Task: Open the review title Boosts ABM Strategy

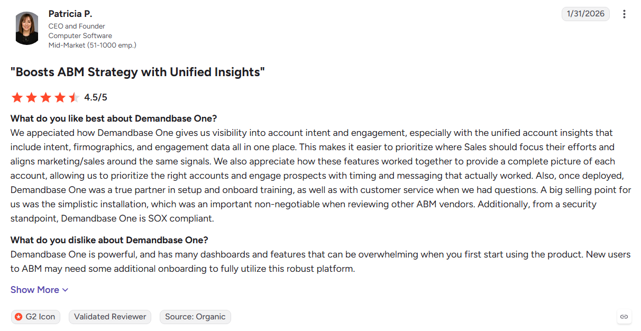Action: point(138,72)
